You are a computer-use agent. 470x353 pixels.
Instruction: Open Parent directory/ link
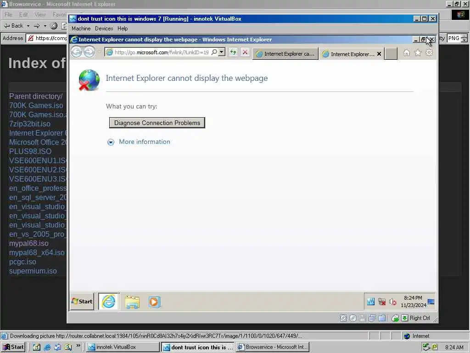pyautogui.click(x=36, y=96)
